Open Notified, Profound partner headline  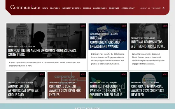(x=106, y=90)
